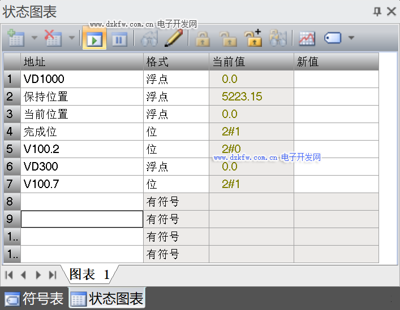Click the unforce all lock icon

(x=253, y=38)
